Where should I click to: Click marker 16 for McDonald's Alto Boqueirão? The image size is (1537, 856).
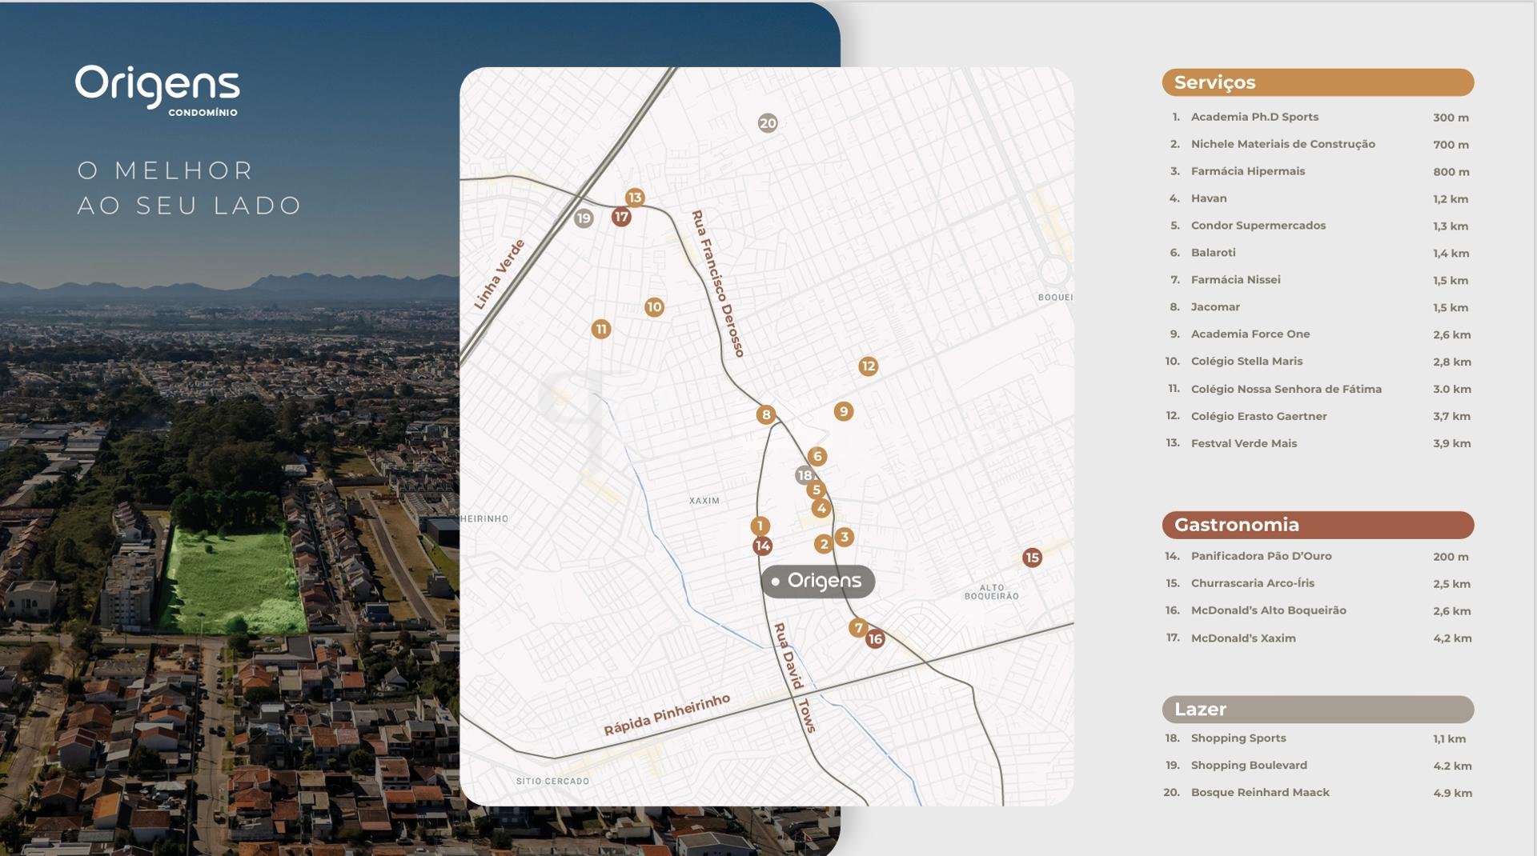[875, 639]
